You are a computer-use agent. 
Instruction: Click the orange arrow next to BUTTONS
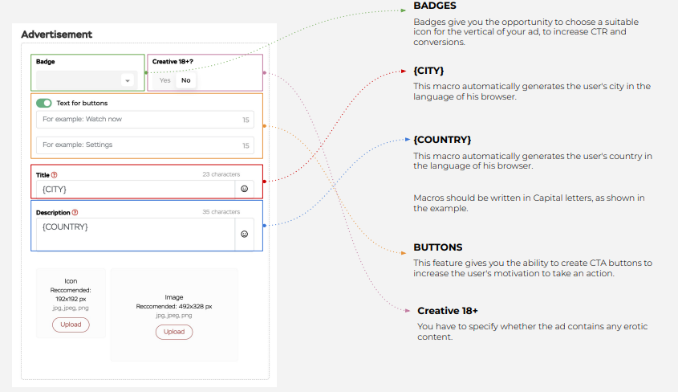[x=404, y=253]
